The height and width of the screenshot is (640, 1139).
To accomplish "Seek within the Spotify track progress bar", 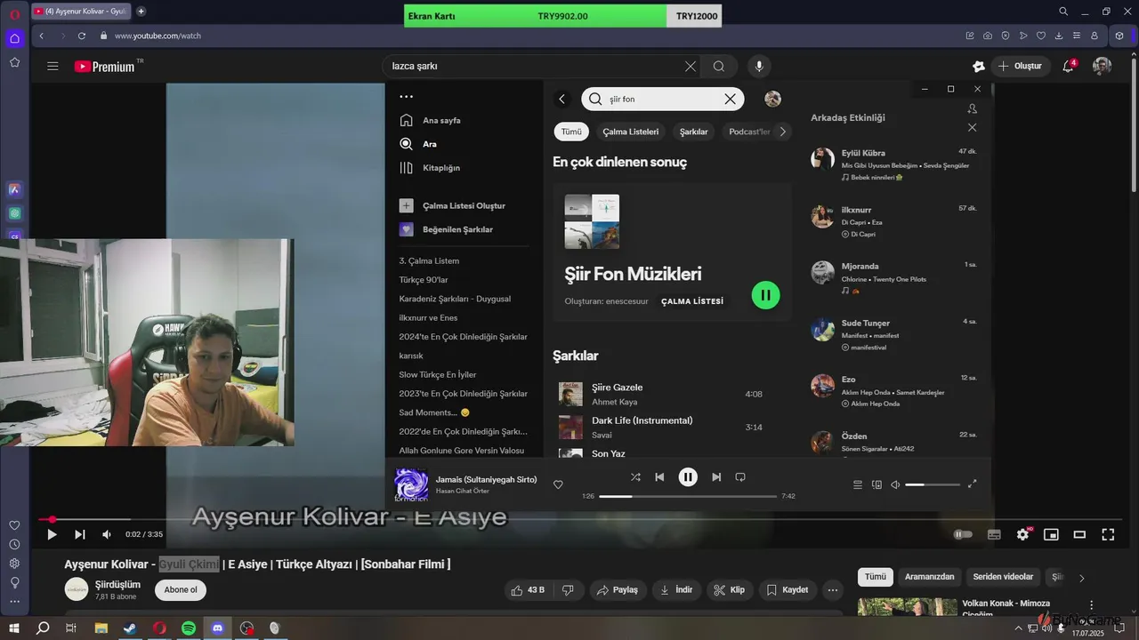I will [x=688, y=496].
